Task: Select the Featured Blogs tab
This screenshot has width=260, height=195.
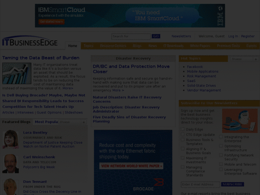Action: pyautogui.click(x=16, y=122)
